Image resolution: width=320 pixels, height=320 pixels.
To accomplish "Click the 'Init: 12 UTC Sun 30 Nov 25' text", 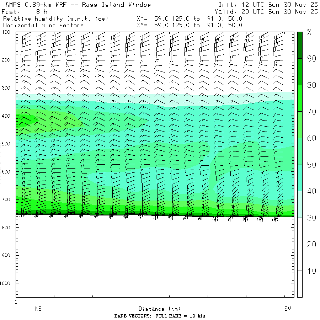I will [x=268, y=5].
